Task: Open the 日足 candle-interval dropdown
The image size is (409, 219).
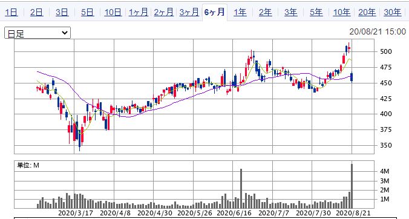Action: tap(38, 33)
